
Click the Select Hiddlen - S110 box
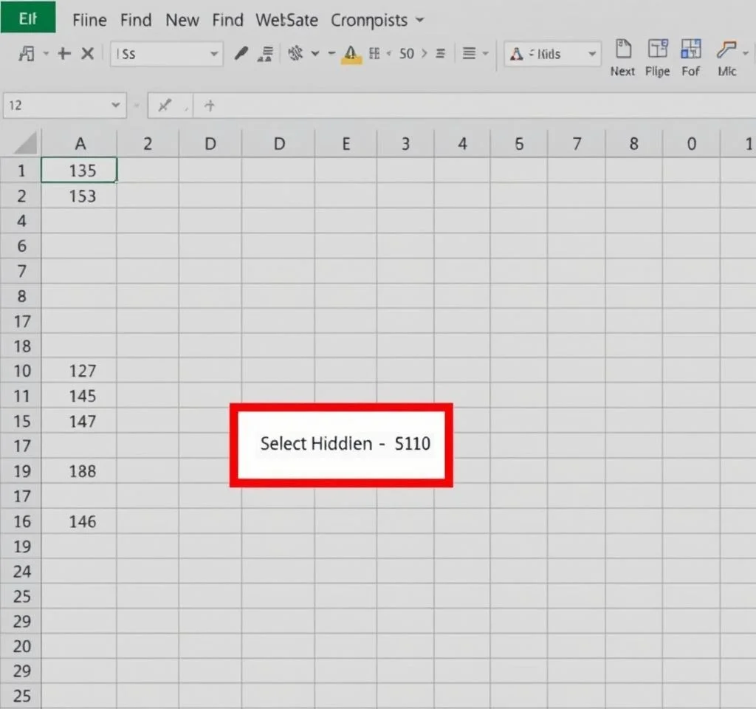(341, 445)
